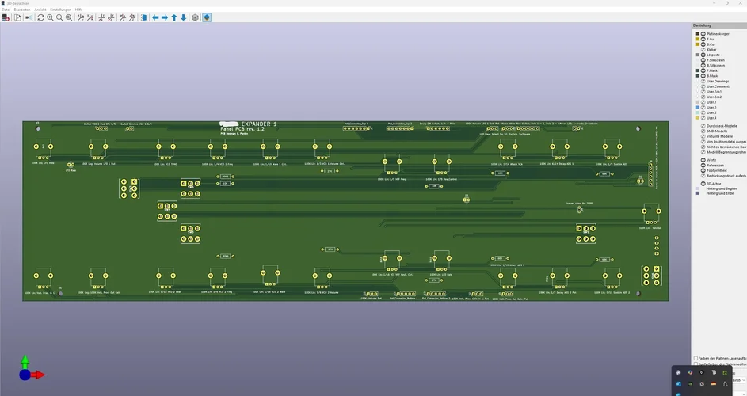Hide the F.Silkscreen layer
The height and width of the screenshot is (396, 747).
point(703,60)
